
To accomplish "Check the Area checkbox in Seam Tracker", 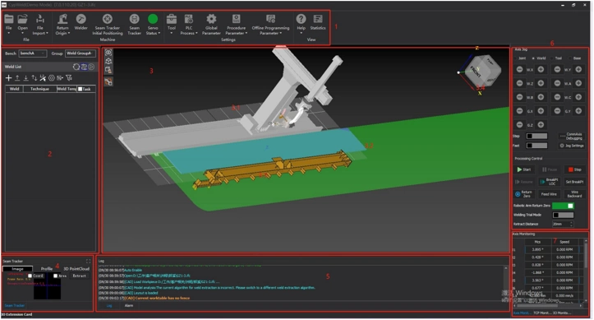I will pyautogui.click(x=55, y=276).
